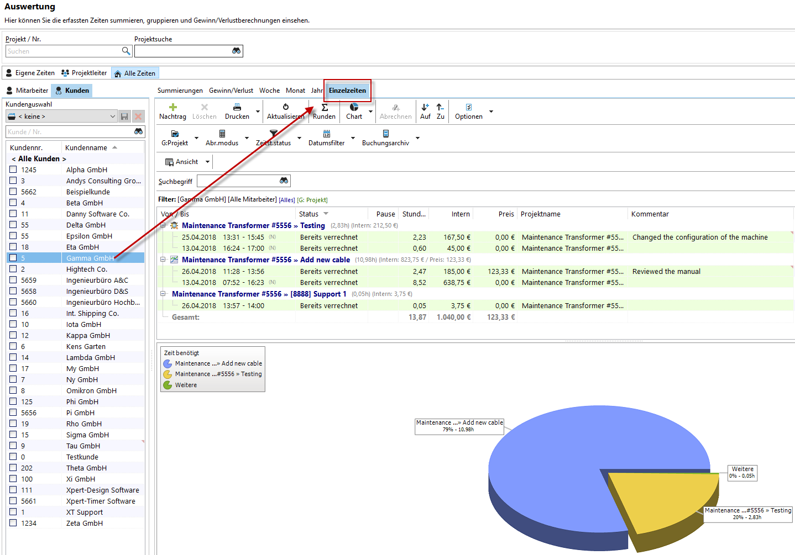Open the Kundenauswahl '< keine >' dropdown
Viewport: 795px width, 555px height.
pyautogui.click(x=61, y=117)
